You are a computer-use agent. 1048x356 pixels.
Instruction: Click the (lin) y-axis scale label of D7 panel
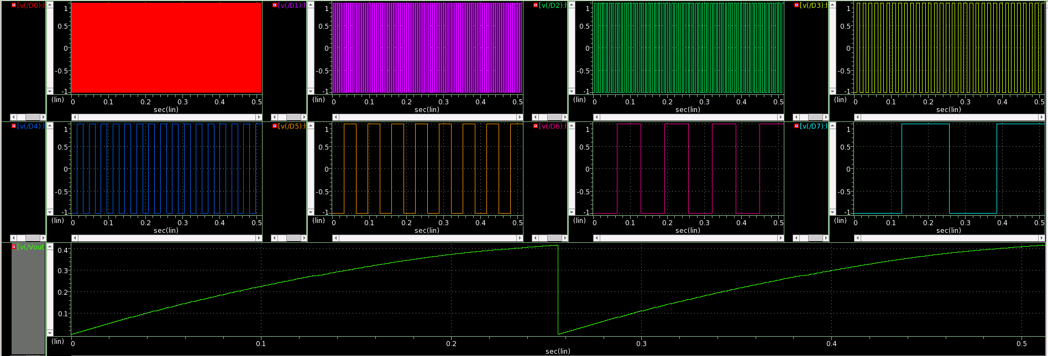[x=840, y=220]
